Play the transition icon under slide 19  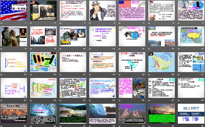[x=120, y=75]
